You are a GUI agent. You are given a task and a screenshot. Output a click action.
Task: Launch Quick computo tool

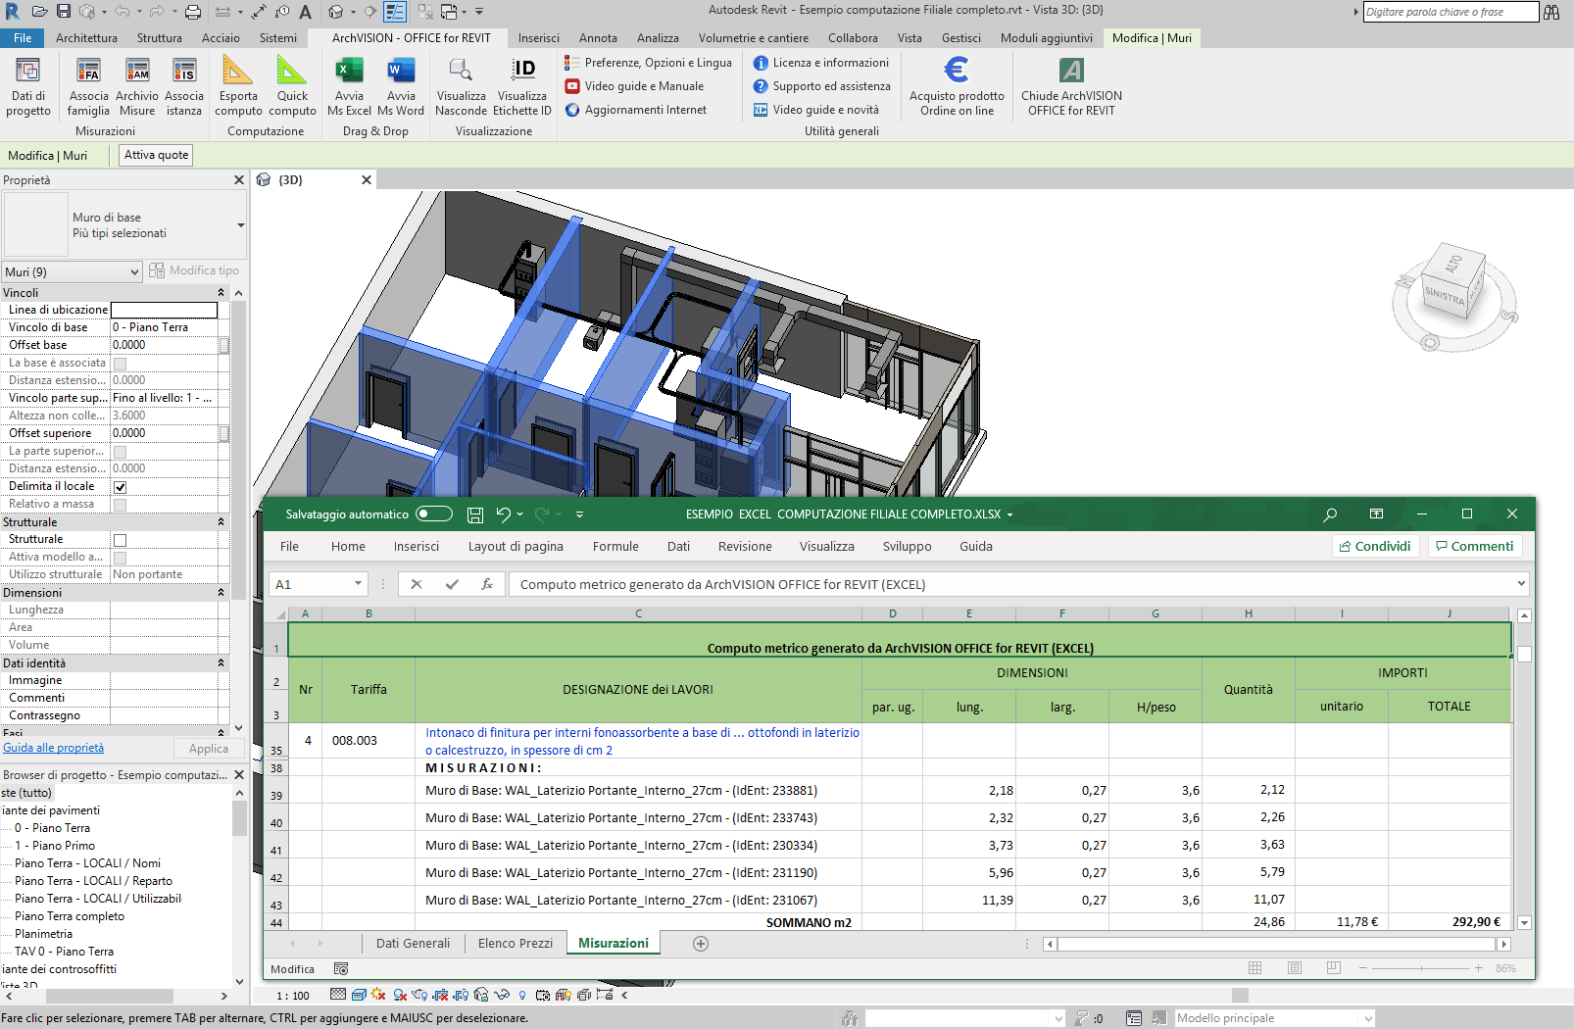(292, 86)
